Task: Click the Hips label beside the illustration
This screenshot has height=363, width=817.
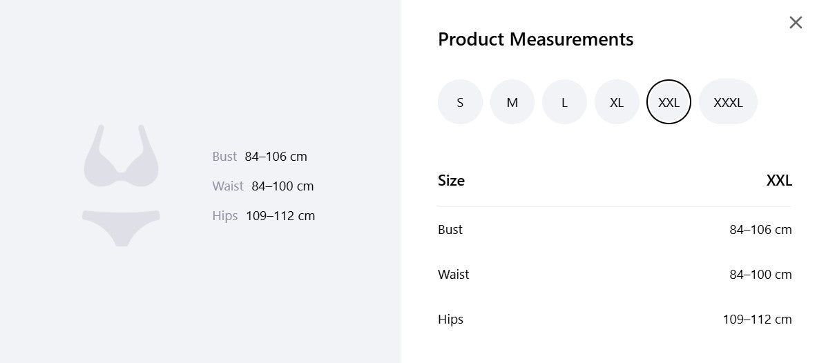Action: tap(225, 216)
